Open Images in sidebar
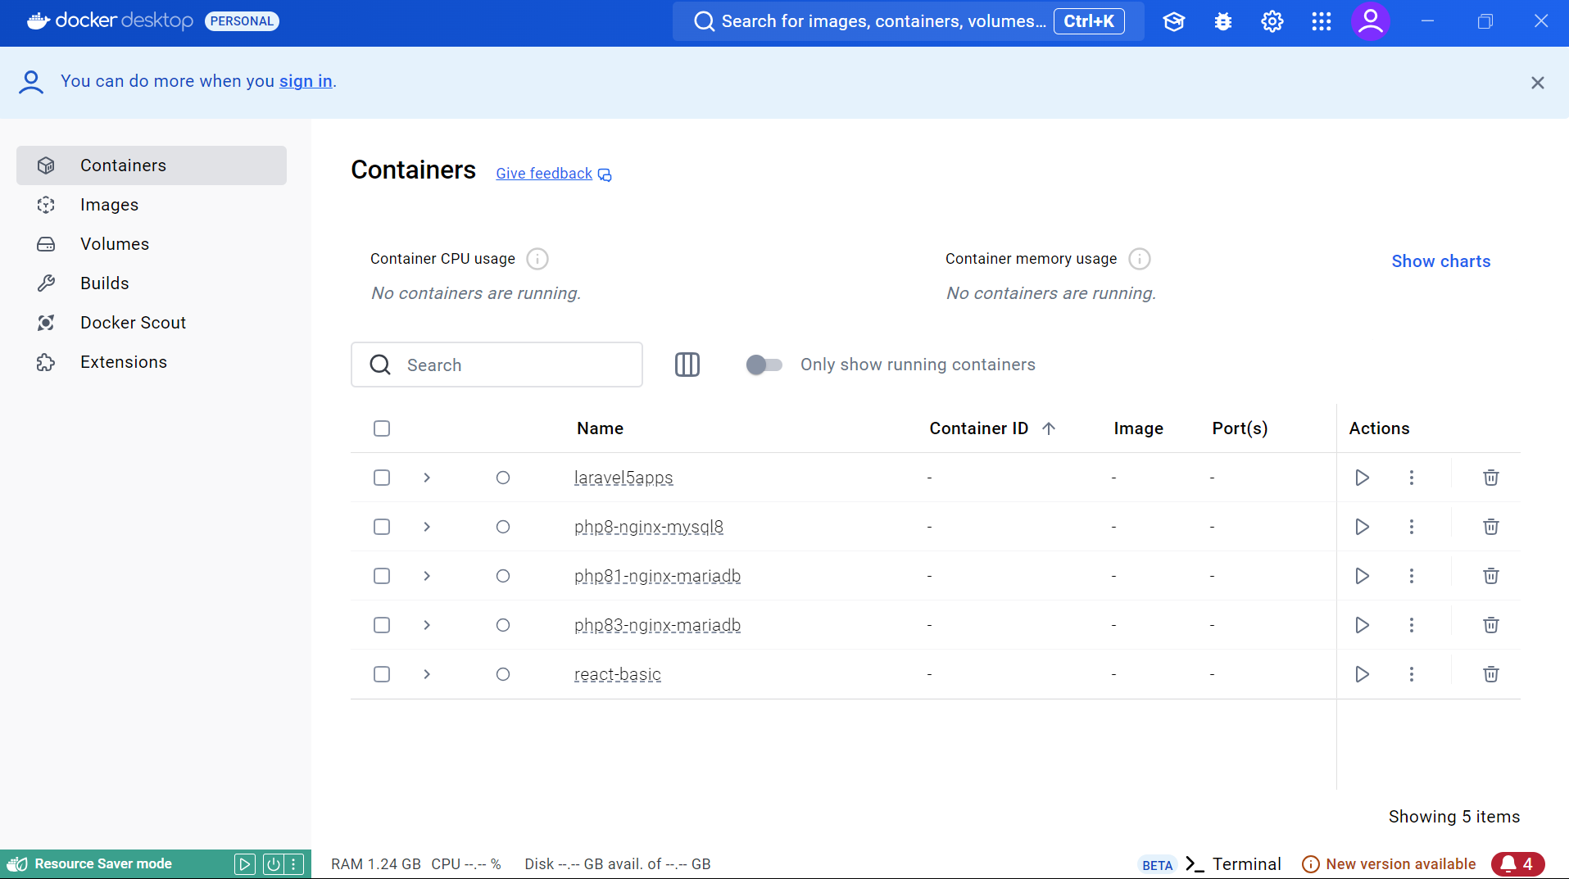 pyautogui.click(x=152, y=205)
